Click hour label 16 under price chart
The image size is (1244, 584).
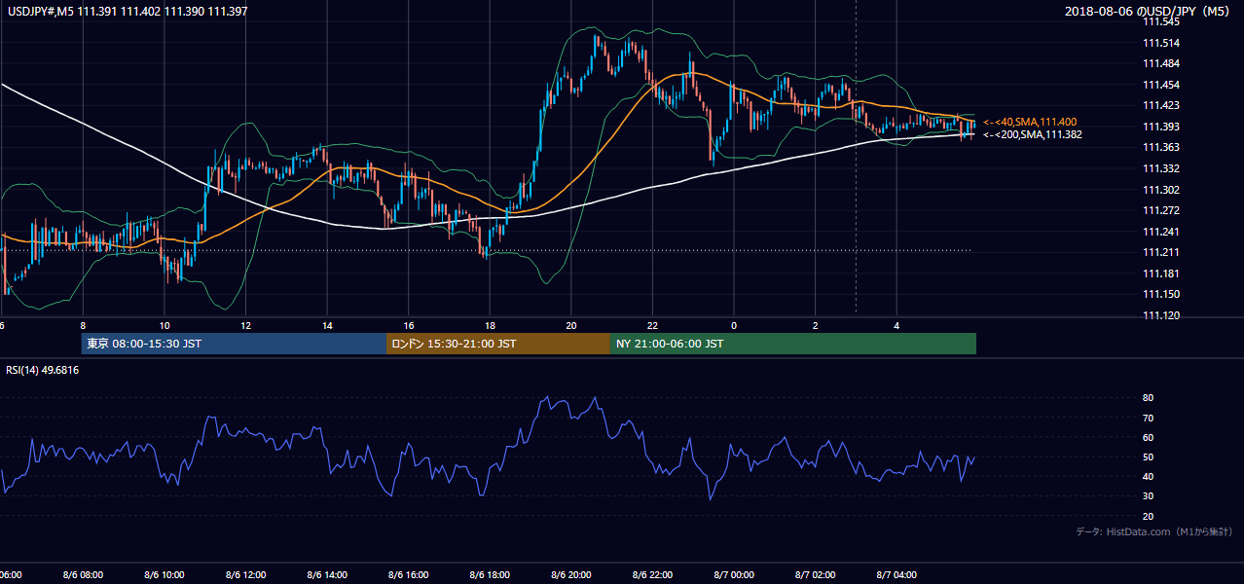[409, 325]
